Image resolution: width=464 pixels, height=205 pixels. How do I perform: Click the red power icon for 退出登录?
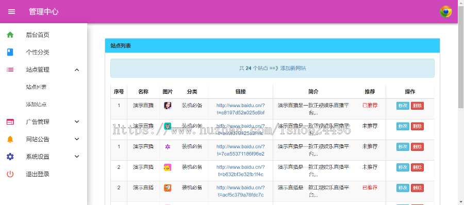pos(10,174)
